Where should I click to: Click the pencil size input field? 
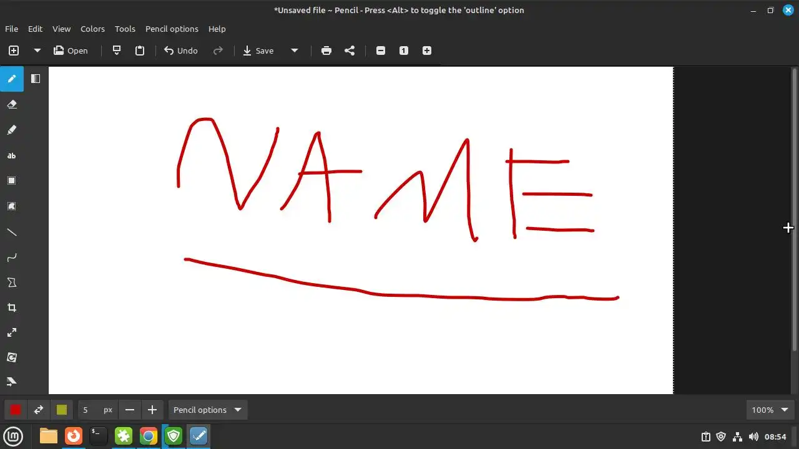98,410
